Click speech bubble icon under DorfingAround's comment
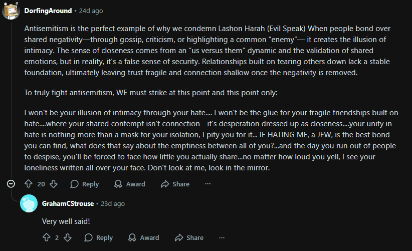412x251 pixels. (74, 184)
